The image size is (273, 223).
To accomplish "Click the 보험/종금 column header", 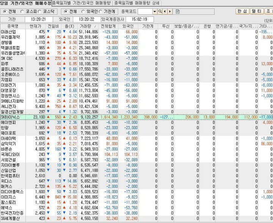I will [x=187, y=26].
